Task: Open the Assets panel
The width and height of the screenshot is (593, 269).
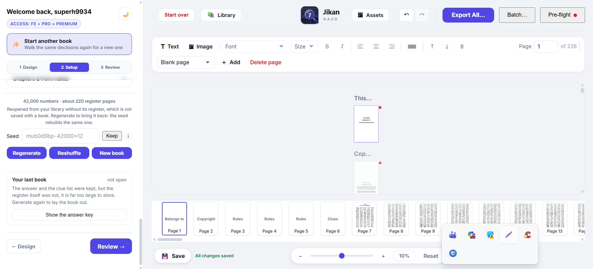Action: (x=370, y=15)
